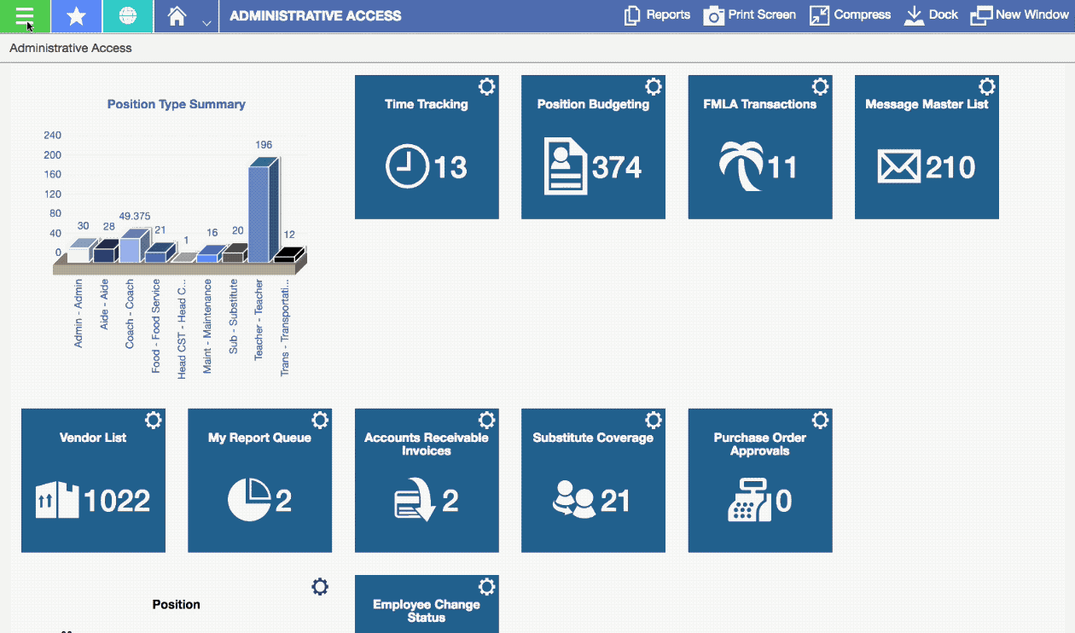This screenshot has height=633, width=1075.
Task: Open the Time Tracking tile title
Action: pyautogui.click(x=427, y=104)
